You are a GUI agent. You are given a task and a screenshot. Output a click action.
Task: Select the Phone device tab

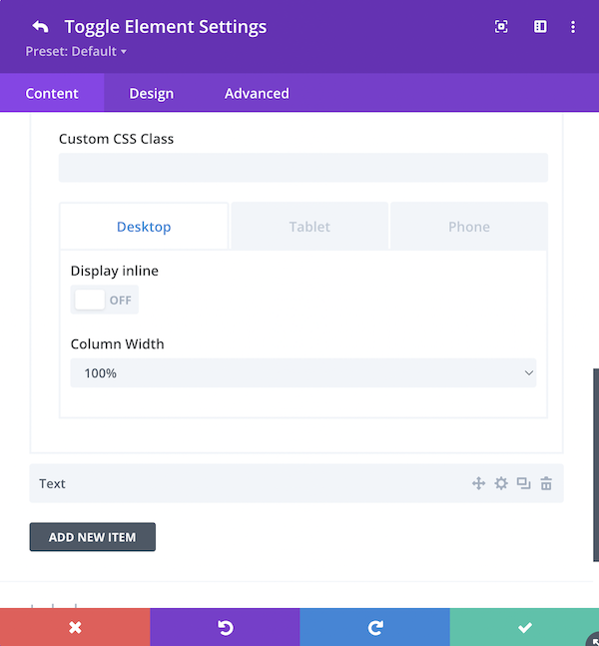click(x=469, y=227)
